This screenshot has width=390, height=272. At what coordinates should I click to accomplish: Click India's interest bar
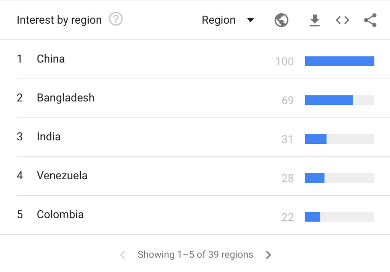[316, 139]
